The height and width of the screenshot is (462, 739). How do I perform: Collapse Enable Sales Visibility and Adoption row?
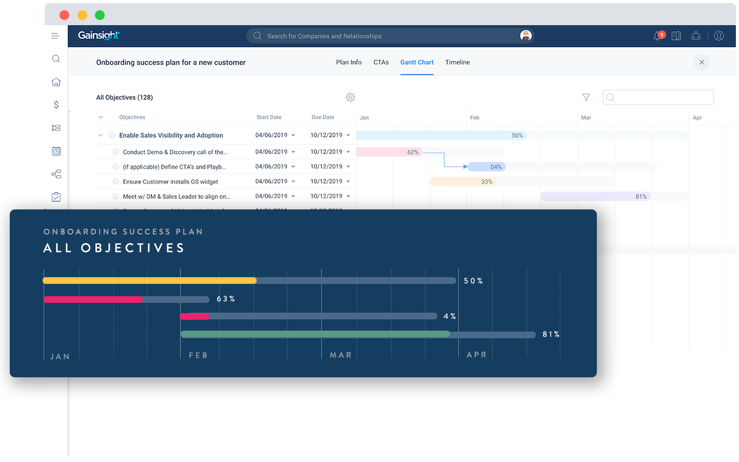click(101, 136)
